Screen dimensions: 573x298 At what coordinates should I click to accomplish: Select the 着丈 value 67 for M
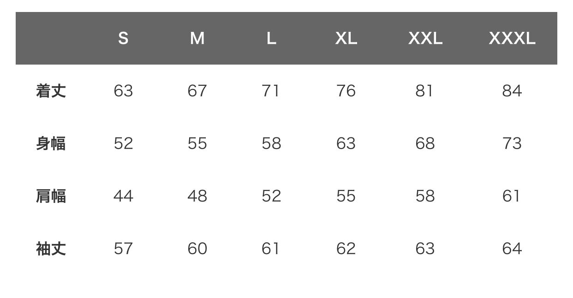coord(197,91)
